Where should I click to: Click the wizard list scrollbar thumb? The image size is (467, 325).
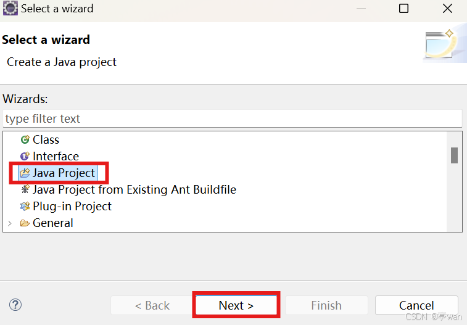click(x=454, y=155)
